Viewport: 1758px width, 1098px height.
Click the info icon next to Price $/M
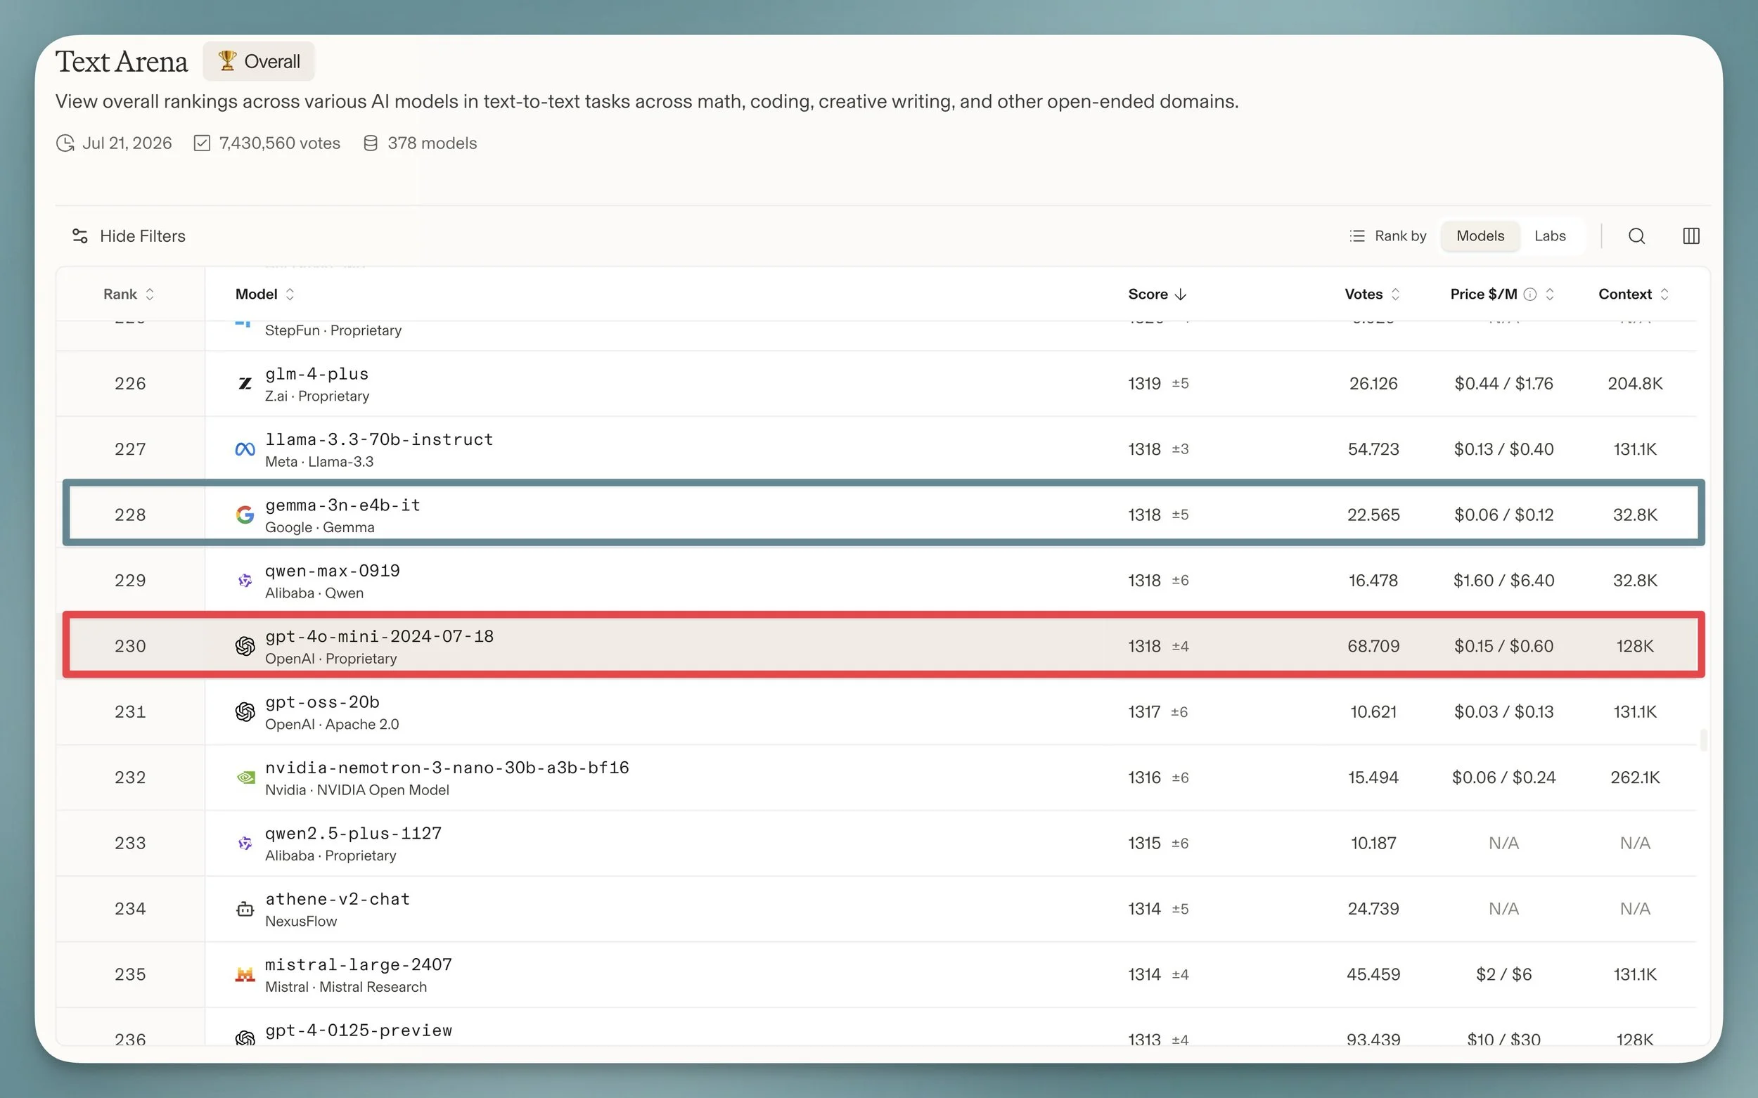tap(1530, 294)
